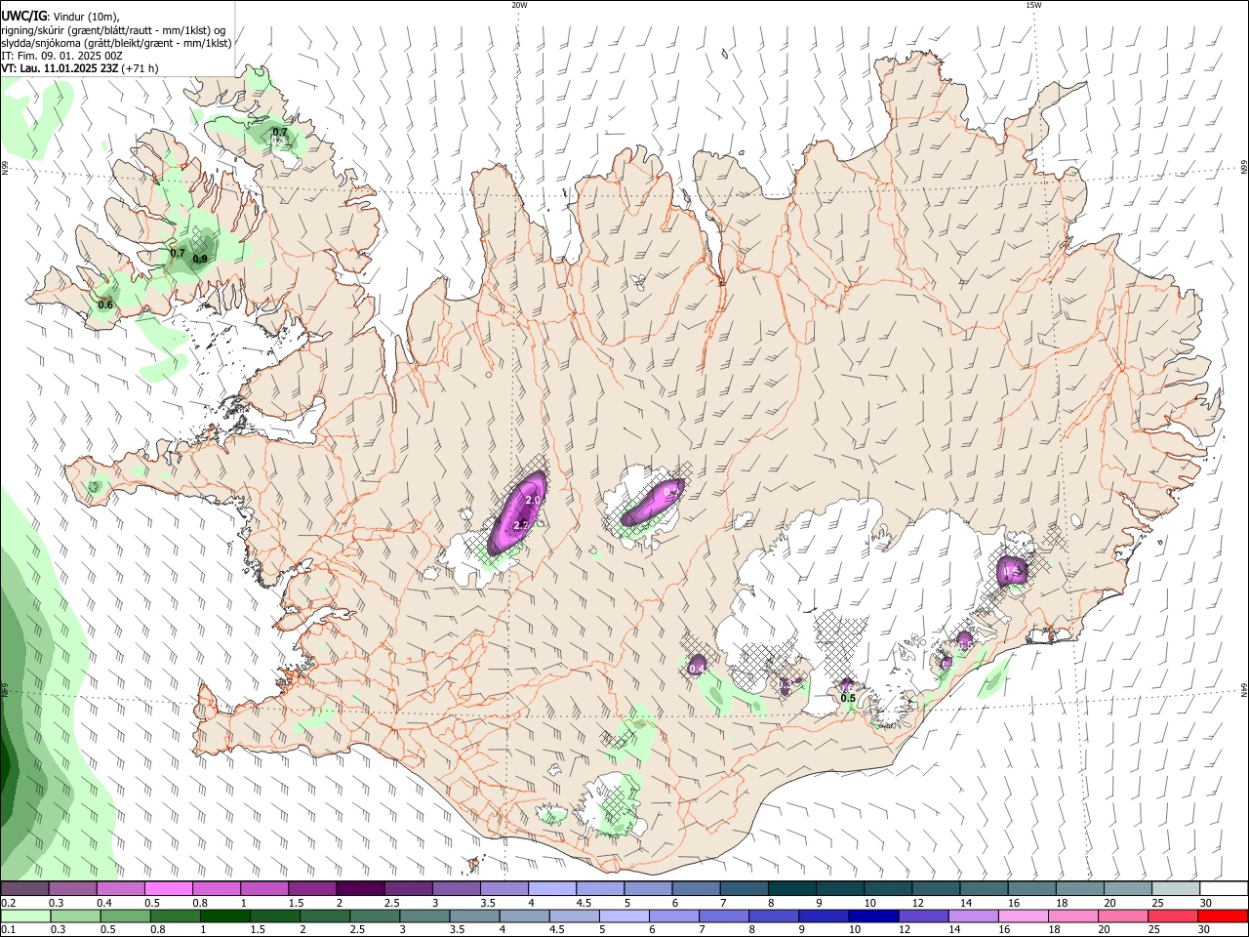This screenshot has height=937, width=1249.
Task: Select lower legend row swatch labeled 0.8
Action: [x=175, y=917]
